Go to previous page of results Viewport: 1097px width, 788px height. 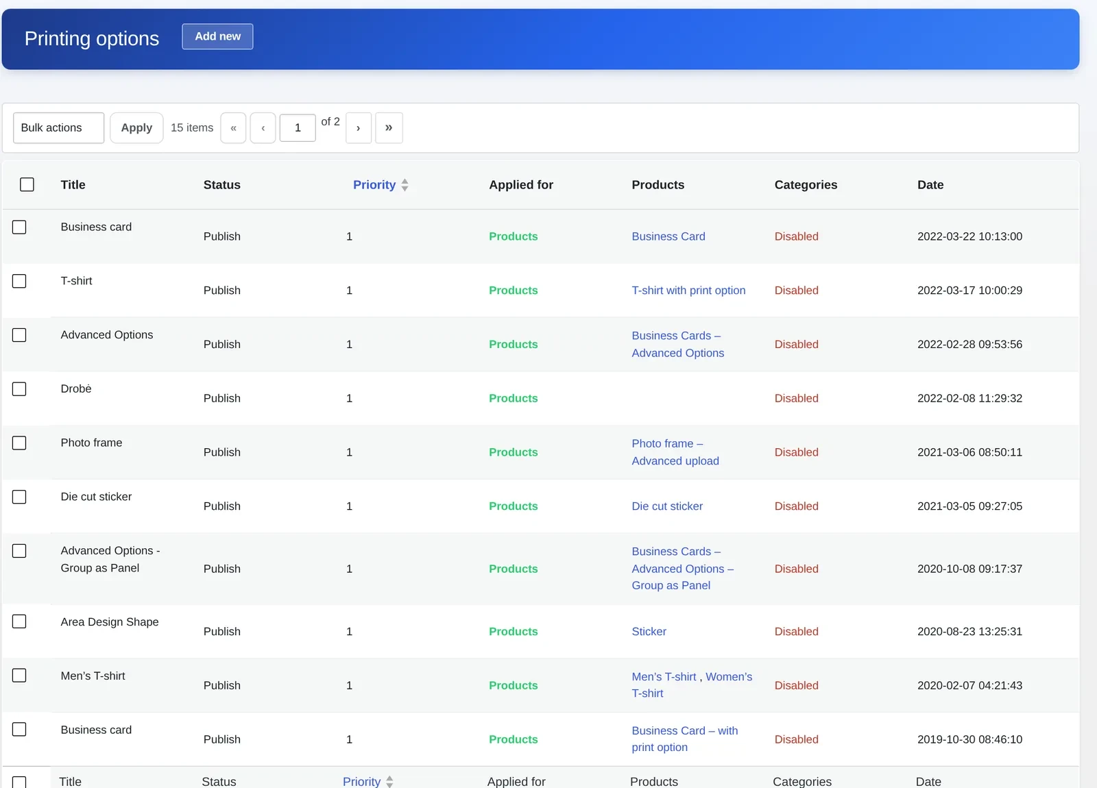[263, 128]
